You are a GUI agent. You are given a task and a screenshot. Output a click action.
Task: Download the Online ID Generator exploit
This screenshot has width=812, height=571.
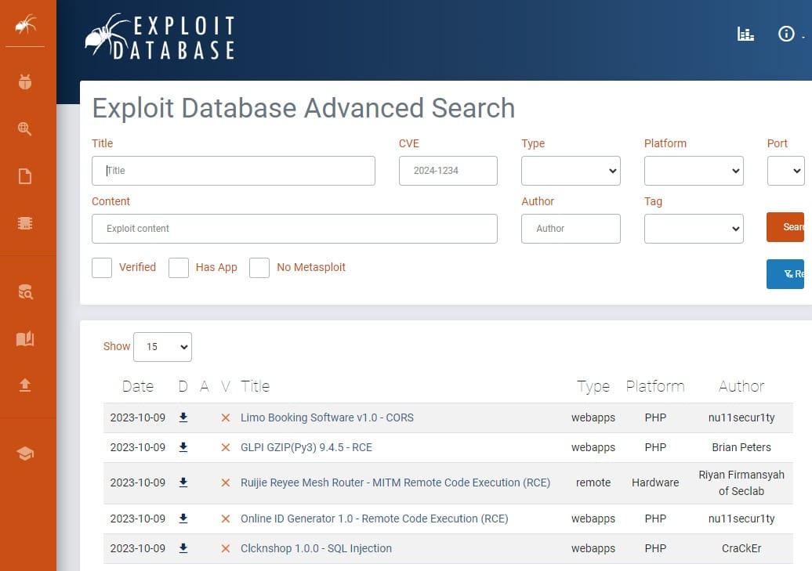coord(183,519)
